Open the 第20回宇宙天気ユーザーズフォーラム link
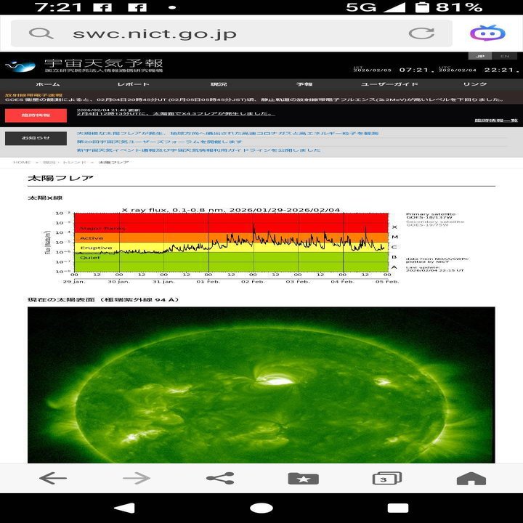 point(159,142)
